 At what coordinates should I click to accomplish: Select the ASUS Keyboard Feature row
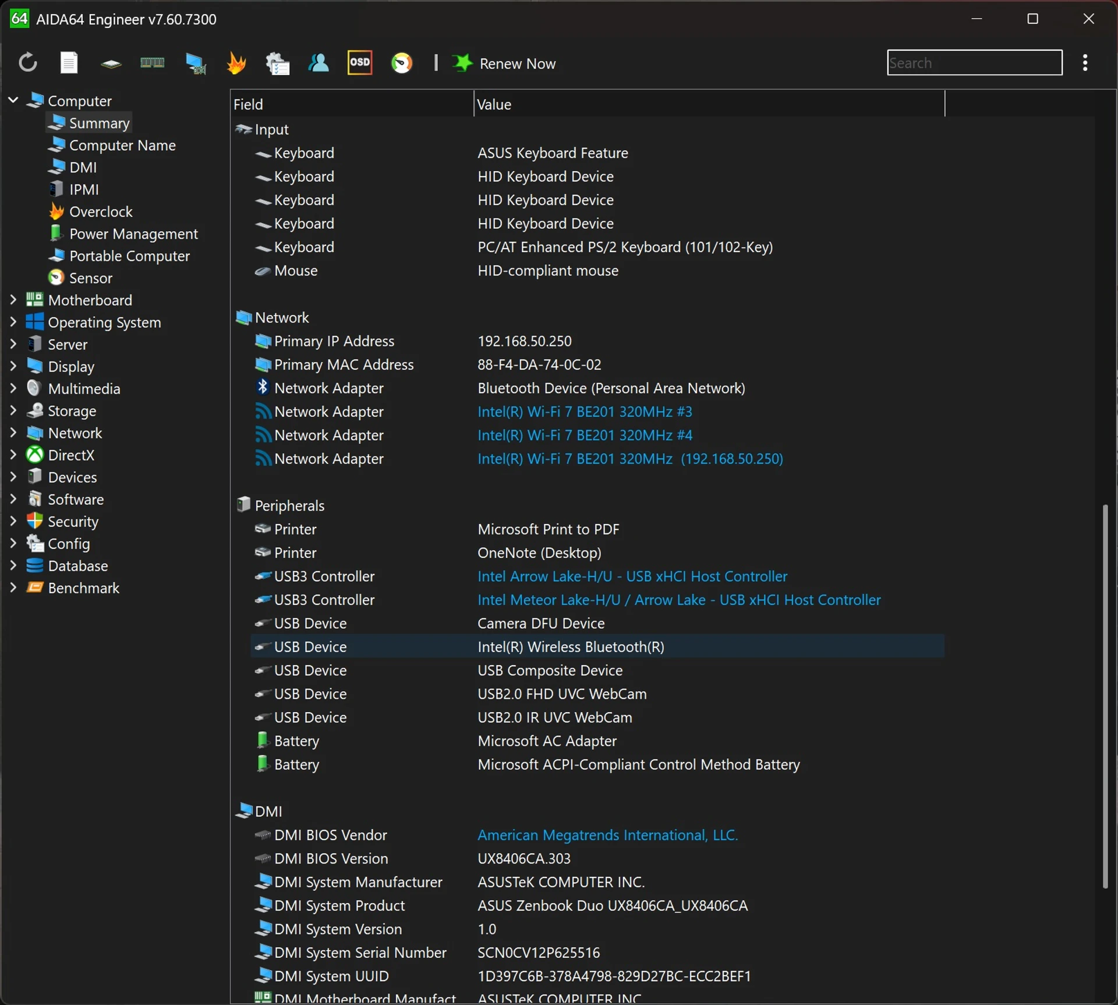pos(597,153)
